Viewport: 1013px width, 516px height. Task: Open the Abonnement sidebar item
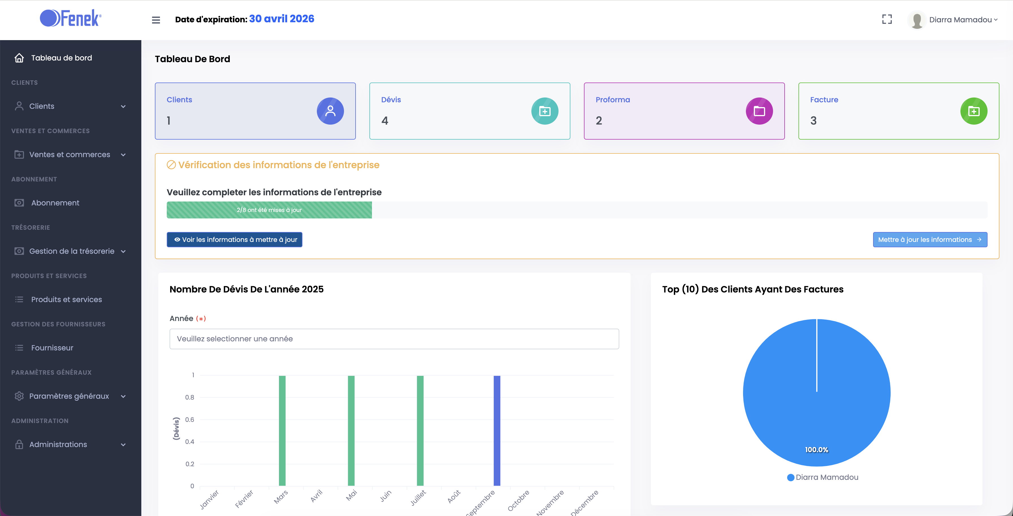(55, 203)
